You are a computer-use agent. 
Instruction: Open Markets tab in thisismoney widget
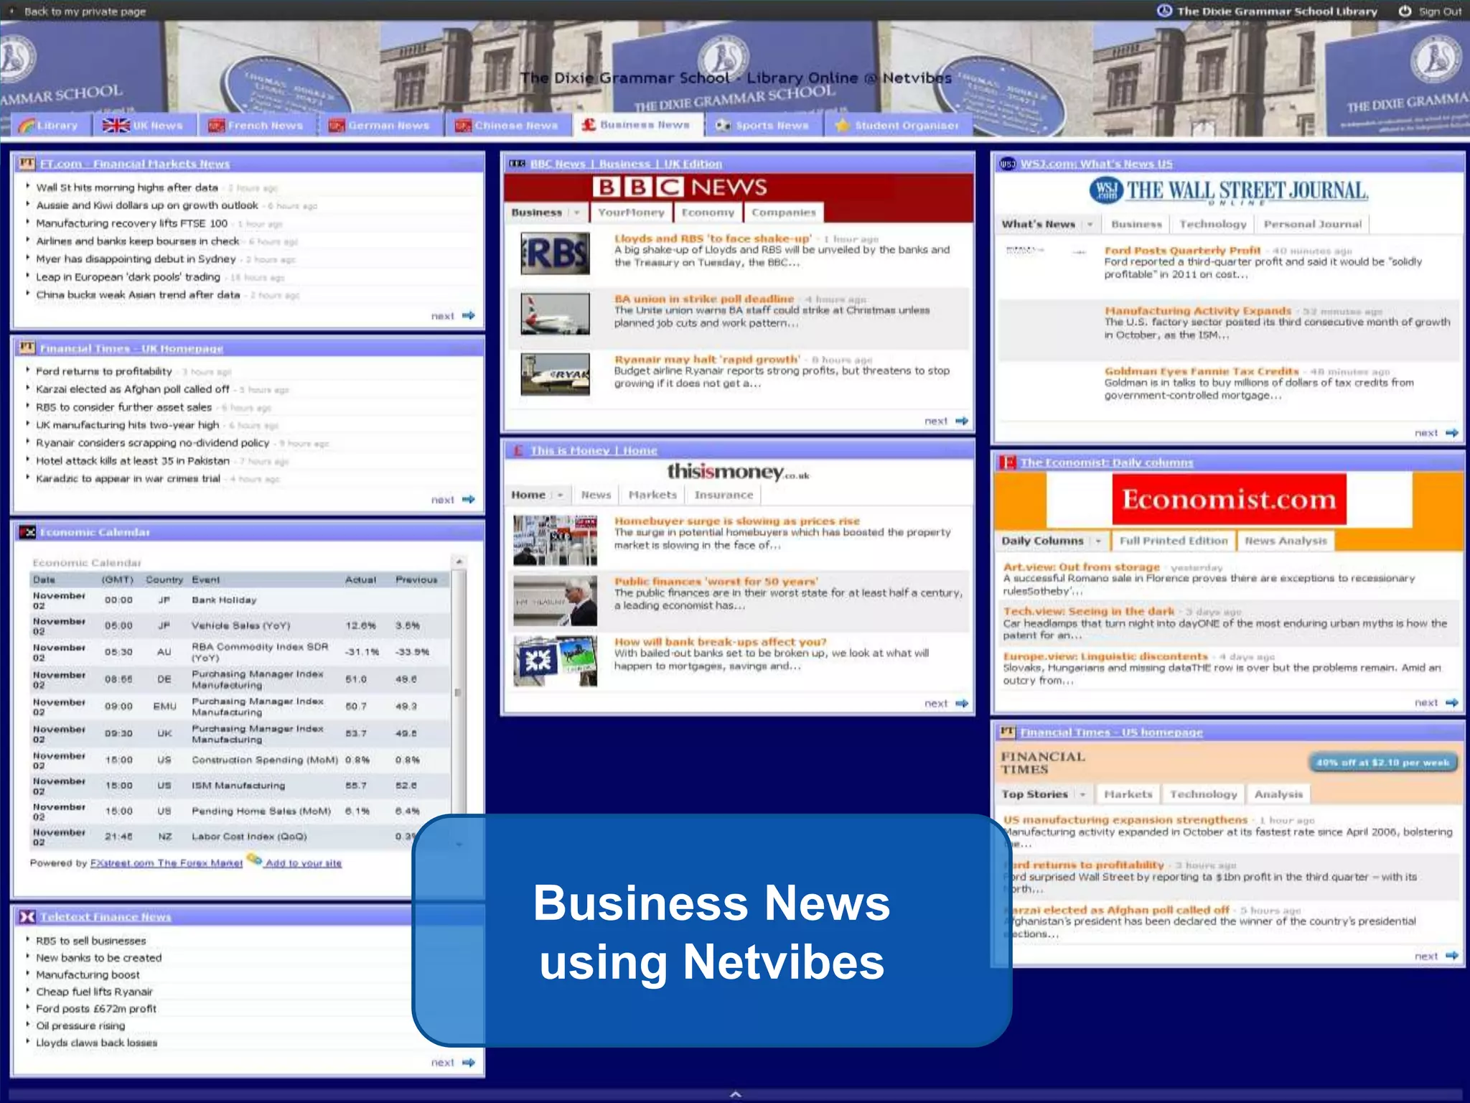click(x=652, y=495)
